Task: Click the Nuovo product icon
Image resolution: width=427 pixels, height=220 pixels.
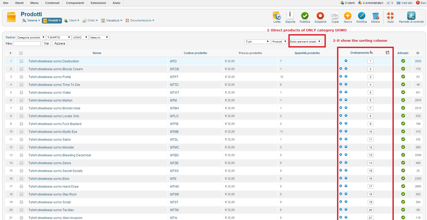Action: 348,16
